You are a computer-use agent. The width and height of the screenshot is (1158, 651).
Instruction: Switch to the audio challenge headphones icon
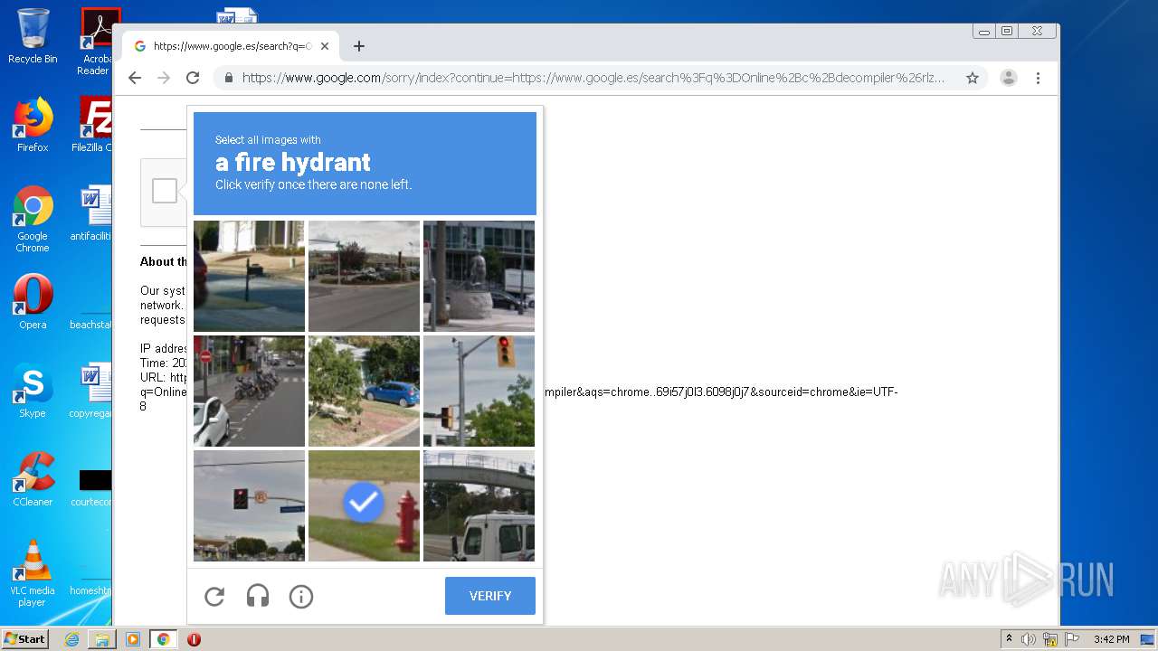pos(258,597)
